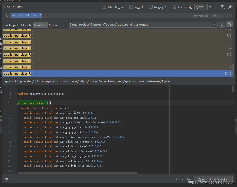Image resolution: width=237 pixels, height=187 pixels.
Task: Switch search scope to Scope
Action: [x=53, y=25]
